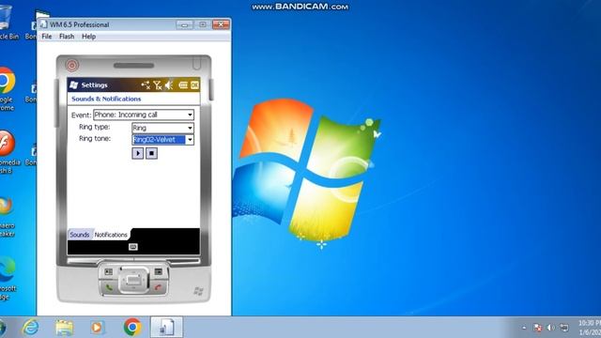Screen dimensions: 601x338
Task: Click the emulator taskbar button
Action: (166, 328)
